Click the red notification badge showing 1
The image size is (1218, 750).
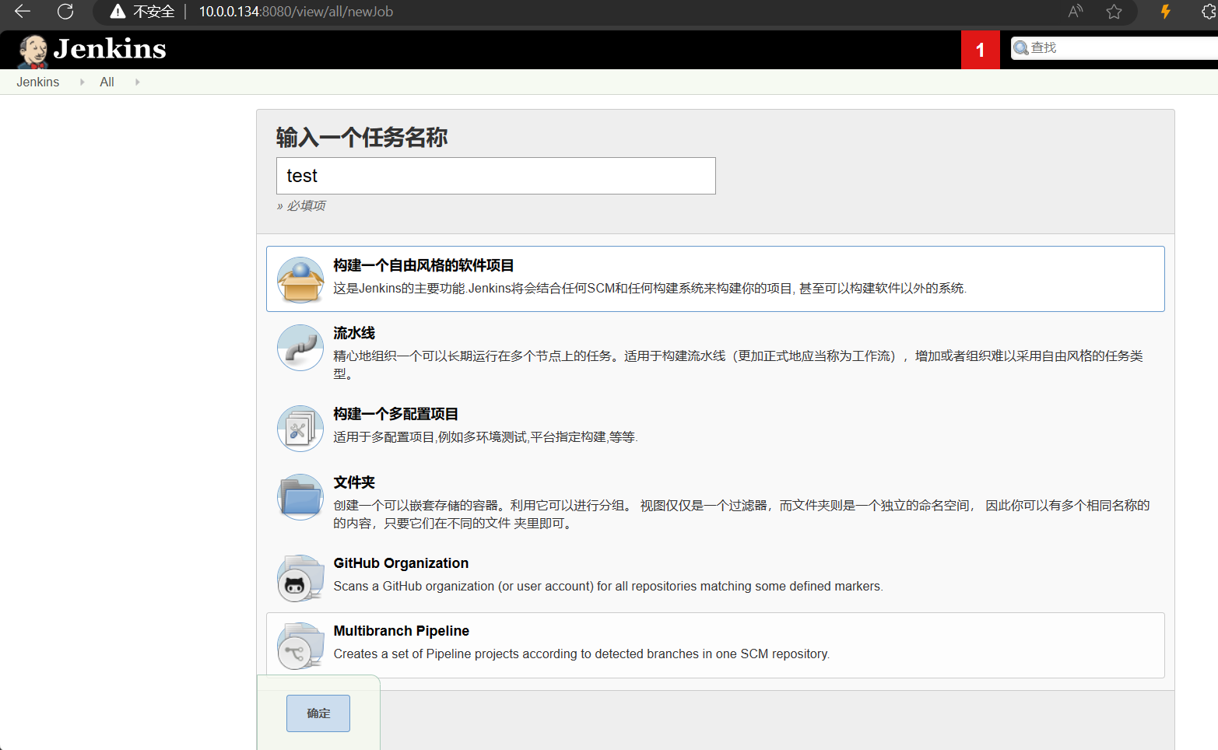click(x=980, y=50)
